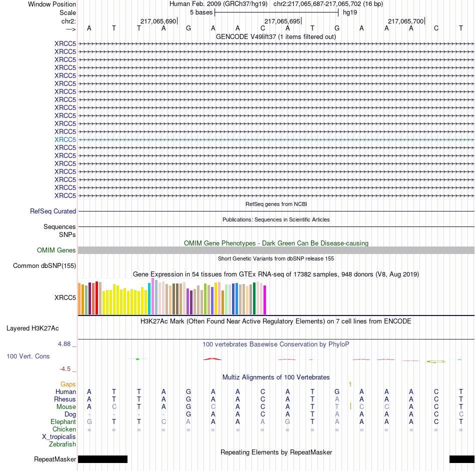Click the Human alignment row label

pos(65,391)
